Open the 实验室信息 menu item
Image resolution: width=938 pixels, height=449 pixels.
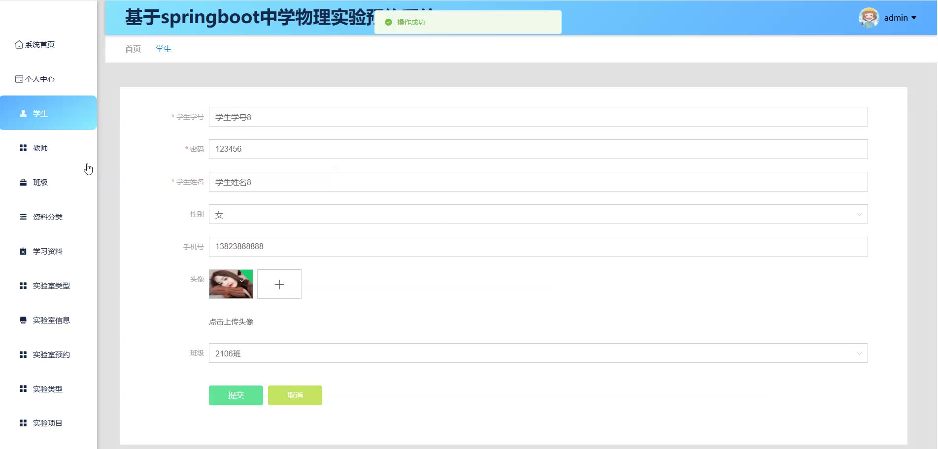[x=48, y=320]
